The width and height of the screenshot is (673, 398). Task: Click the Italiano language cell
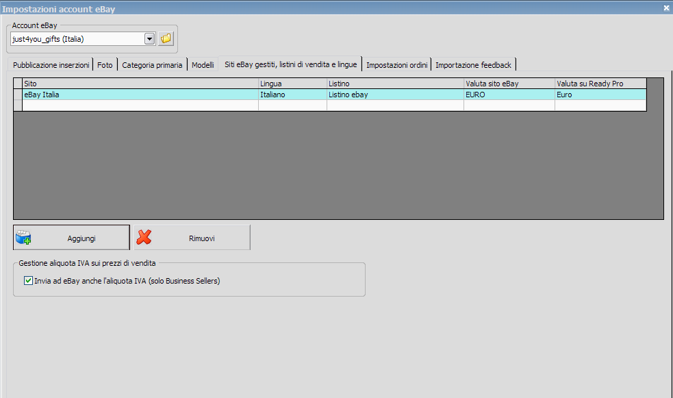pos(293,95)
